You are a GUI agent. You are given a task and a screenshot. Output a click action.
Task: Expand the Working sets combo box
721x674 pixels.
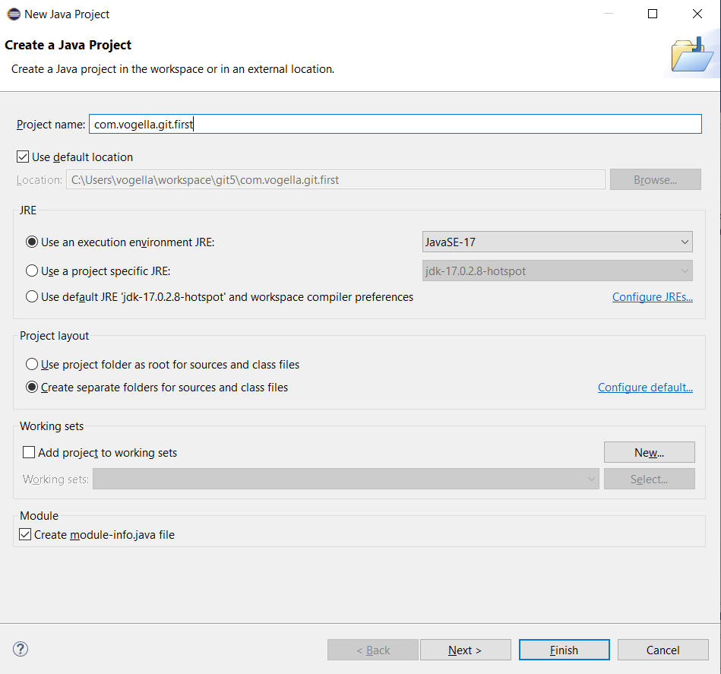pos(592,479)
